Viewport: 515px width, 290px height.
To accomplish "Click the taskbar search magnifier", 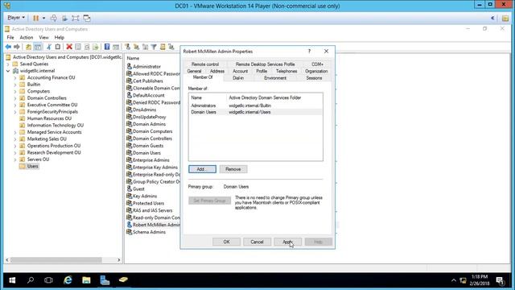I will (31, 280).
